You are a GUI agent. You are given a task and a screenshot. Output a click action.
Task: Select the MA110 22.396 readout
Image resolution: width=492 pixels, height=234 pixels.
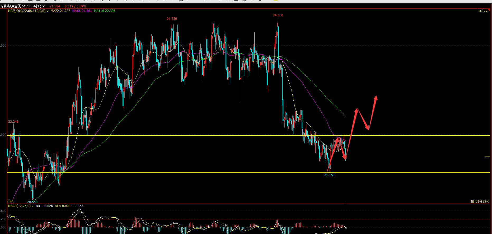tap(105, 11)
